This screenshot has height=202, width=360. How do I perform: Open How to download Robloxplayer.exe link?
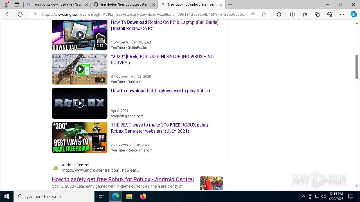pos(161,91)
